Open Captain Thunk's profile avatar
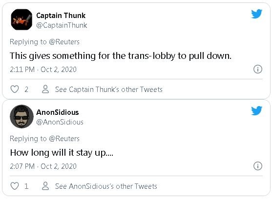Image resolution: width=272 pixels, height=199 pixels. [21, 19]
